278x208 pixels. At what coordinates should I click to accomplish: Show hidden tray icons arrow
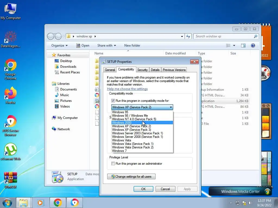click(x=231, y=203)
